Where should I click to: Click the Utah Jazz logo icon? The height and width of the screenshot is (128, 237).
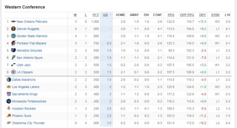tap(13, 65)
